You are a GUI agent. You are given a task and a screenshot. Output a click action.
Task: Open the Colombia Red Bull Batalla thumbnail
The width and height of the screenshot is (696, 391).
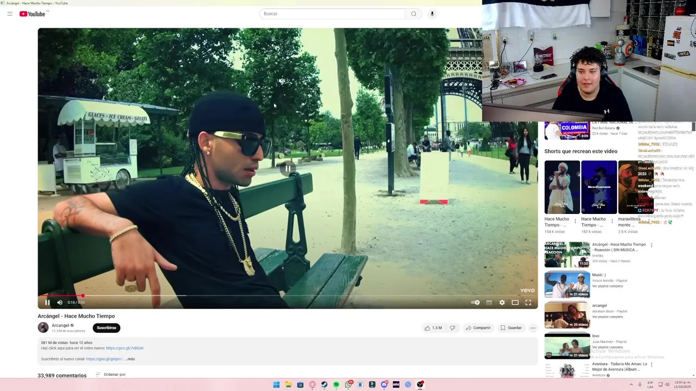coord(567,131)
